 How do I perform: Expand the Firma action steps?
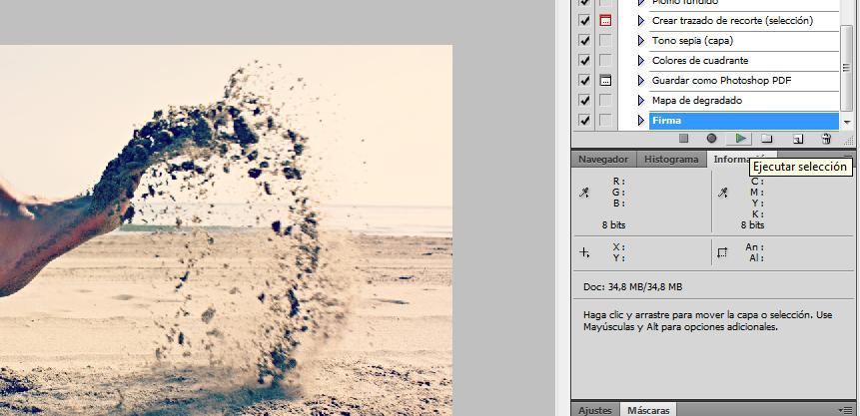click(x=640, y=120)
